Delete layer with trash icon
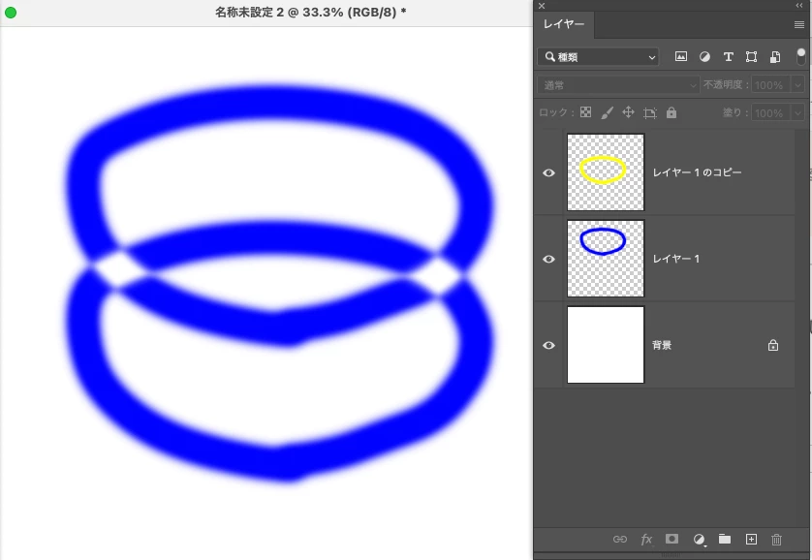Viewport: 812px width, 560px height. (776, 540)
